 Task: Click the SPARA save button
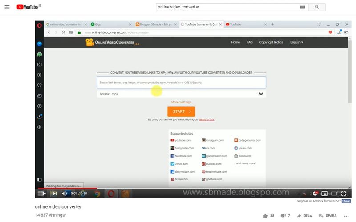328,216
